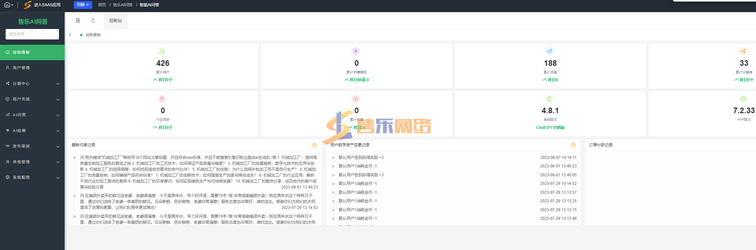Expand AI绘画 chevron arrow
Viewport: 756px width, 250px height.
58,131
